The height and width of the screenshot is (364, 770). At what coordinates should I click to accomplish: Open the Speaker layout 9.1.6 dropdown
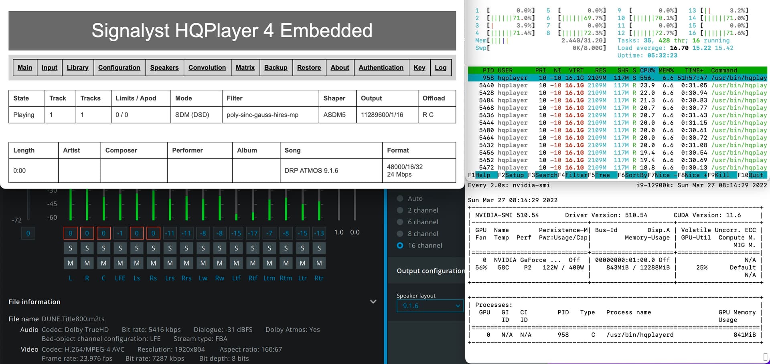[430, 306]
